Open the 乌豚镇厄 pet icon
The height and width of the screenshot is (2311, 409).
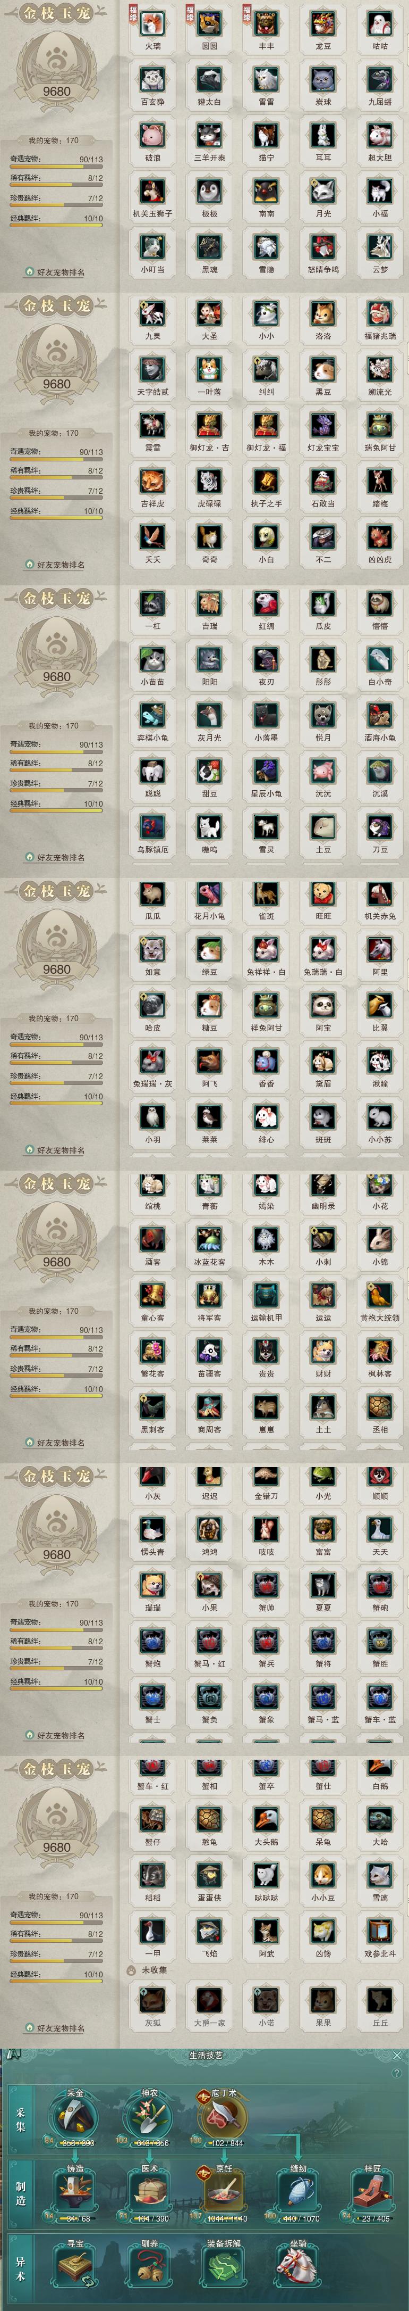coord(153,827)
